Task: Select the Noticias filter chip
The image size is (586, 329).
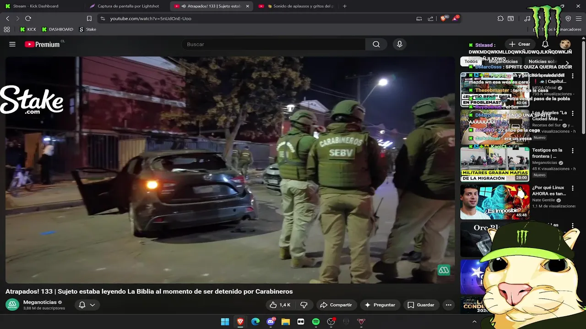Action: point(542,62)
